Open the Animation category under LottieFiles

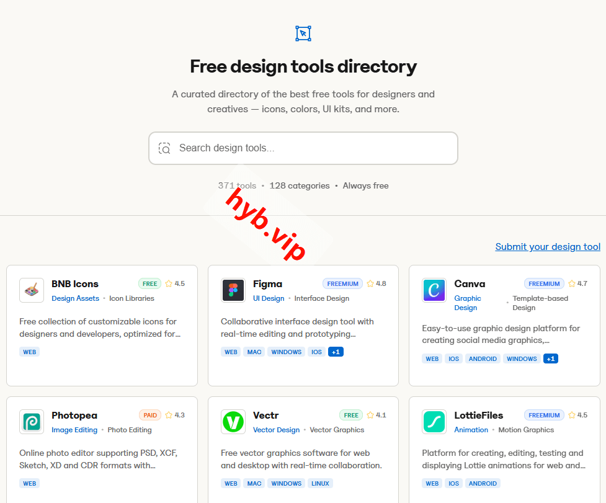471,429
